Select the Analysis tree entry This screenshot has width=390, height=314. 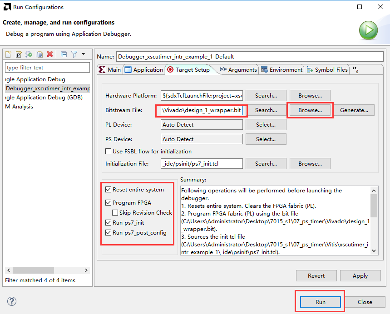19,107
